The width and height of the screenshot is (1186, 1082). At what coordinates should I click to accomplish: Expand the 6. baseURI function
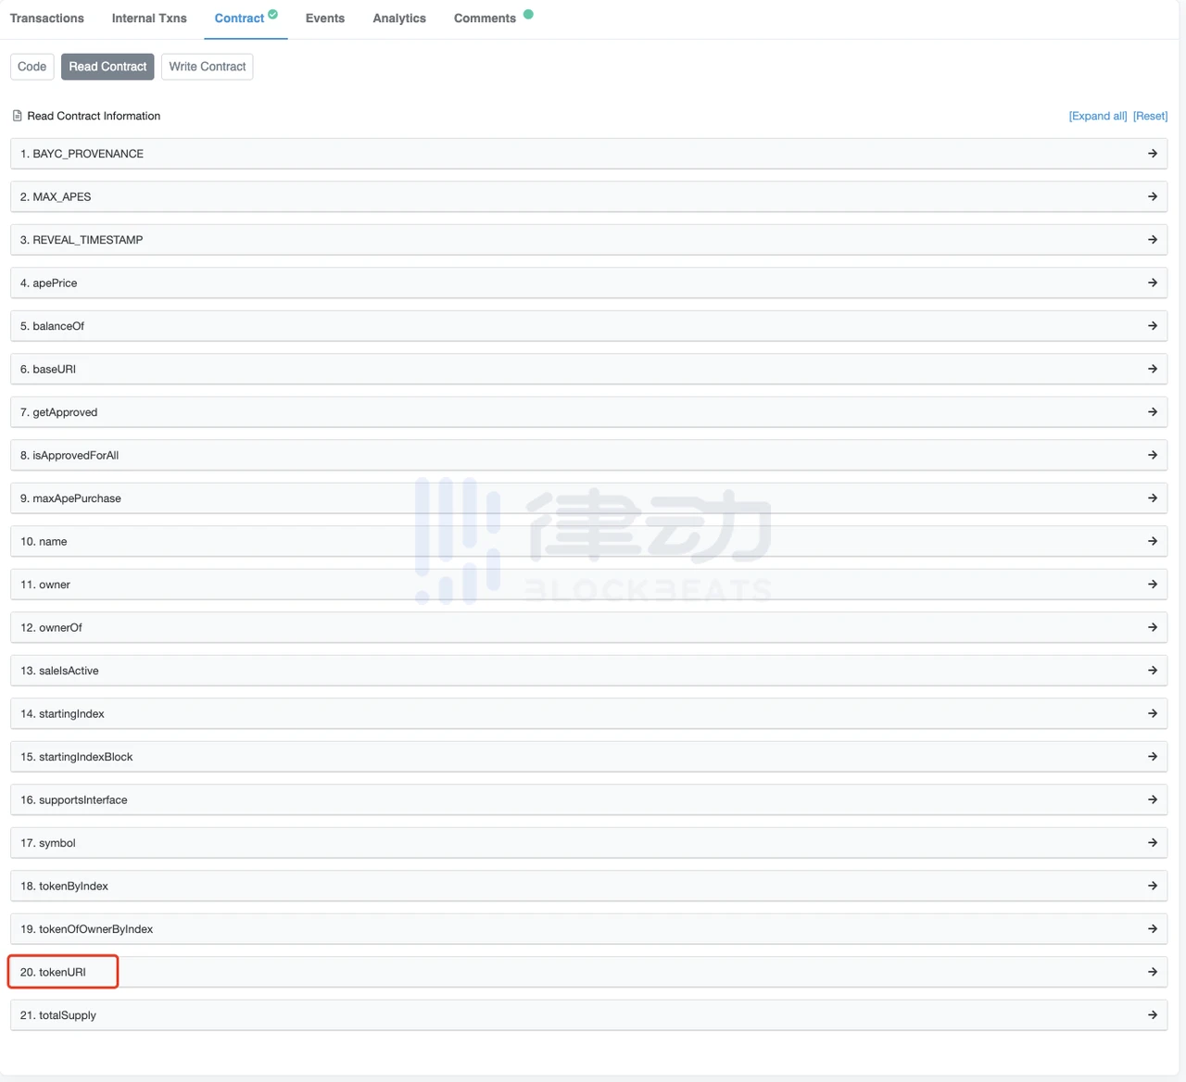click(588, 369)
